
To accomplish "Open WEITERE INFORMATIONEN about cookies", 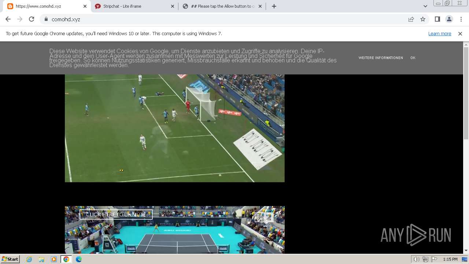I will pos(381,58).
